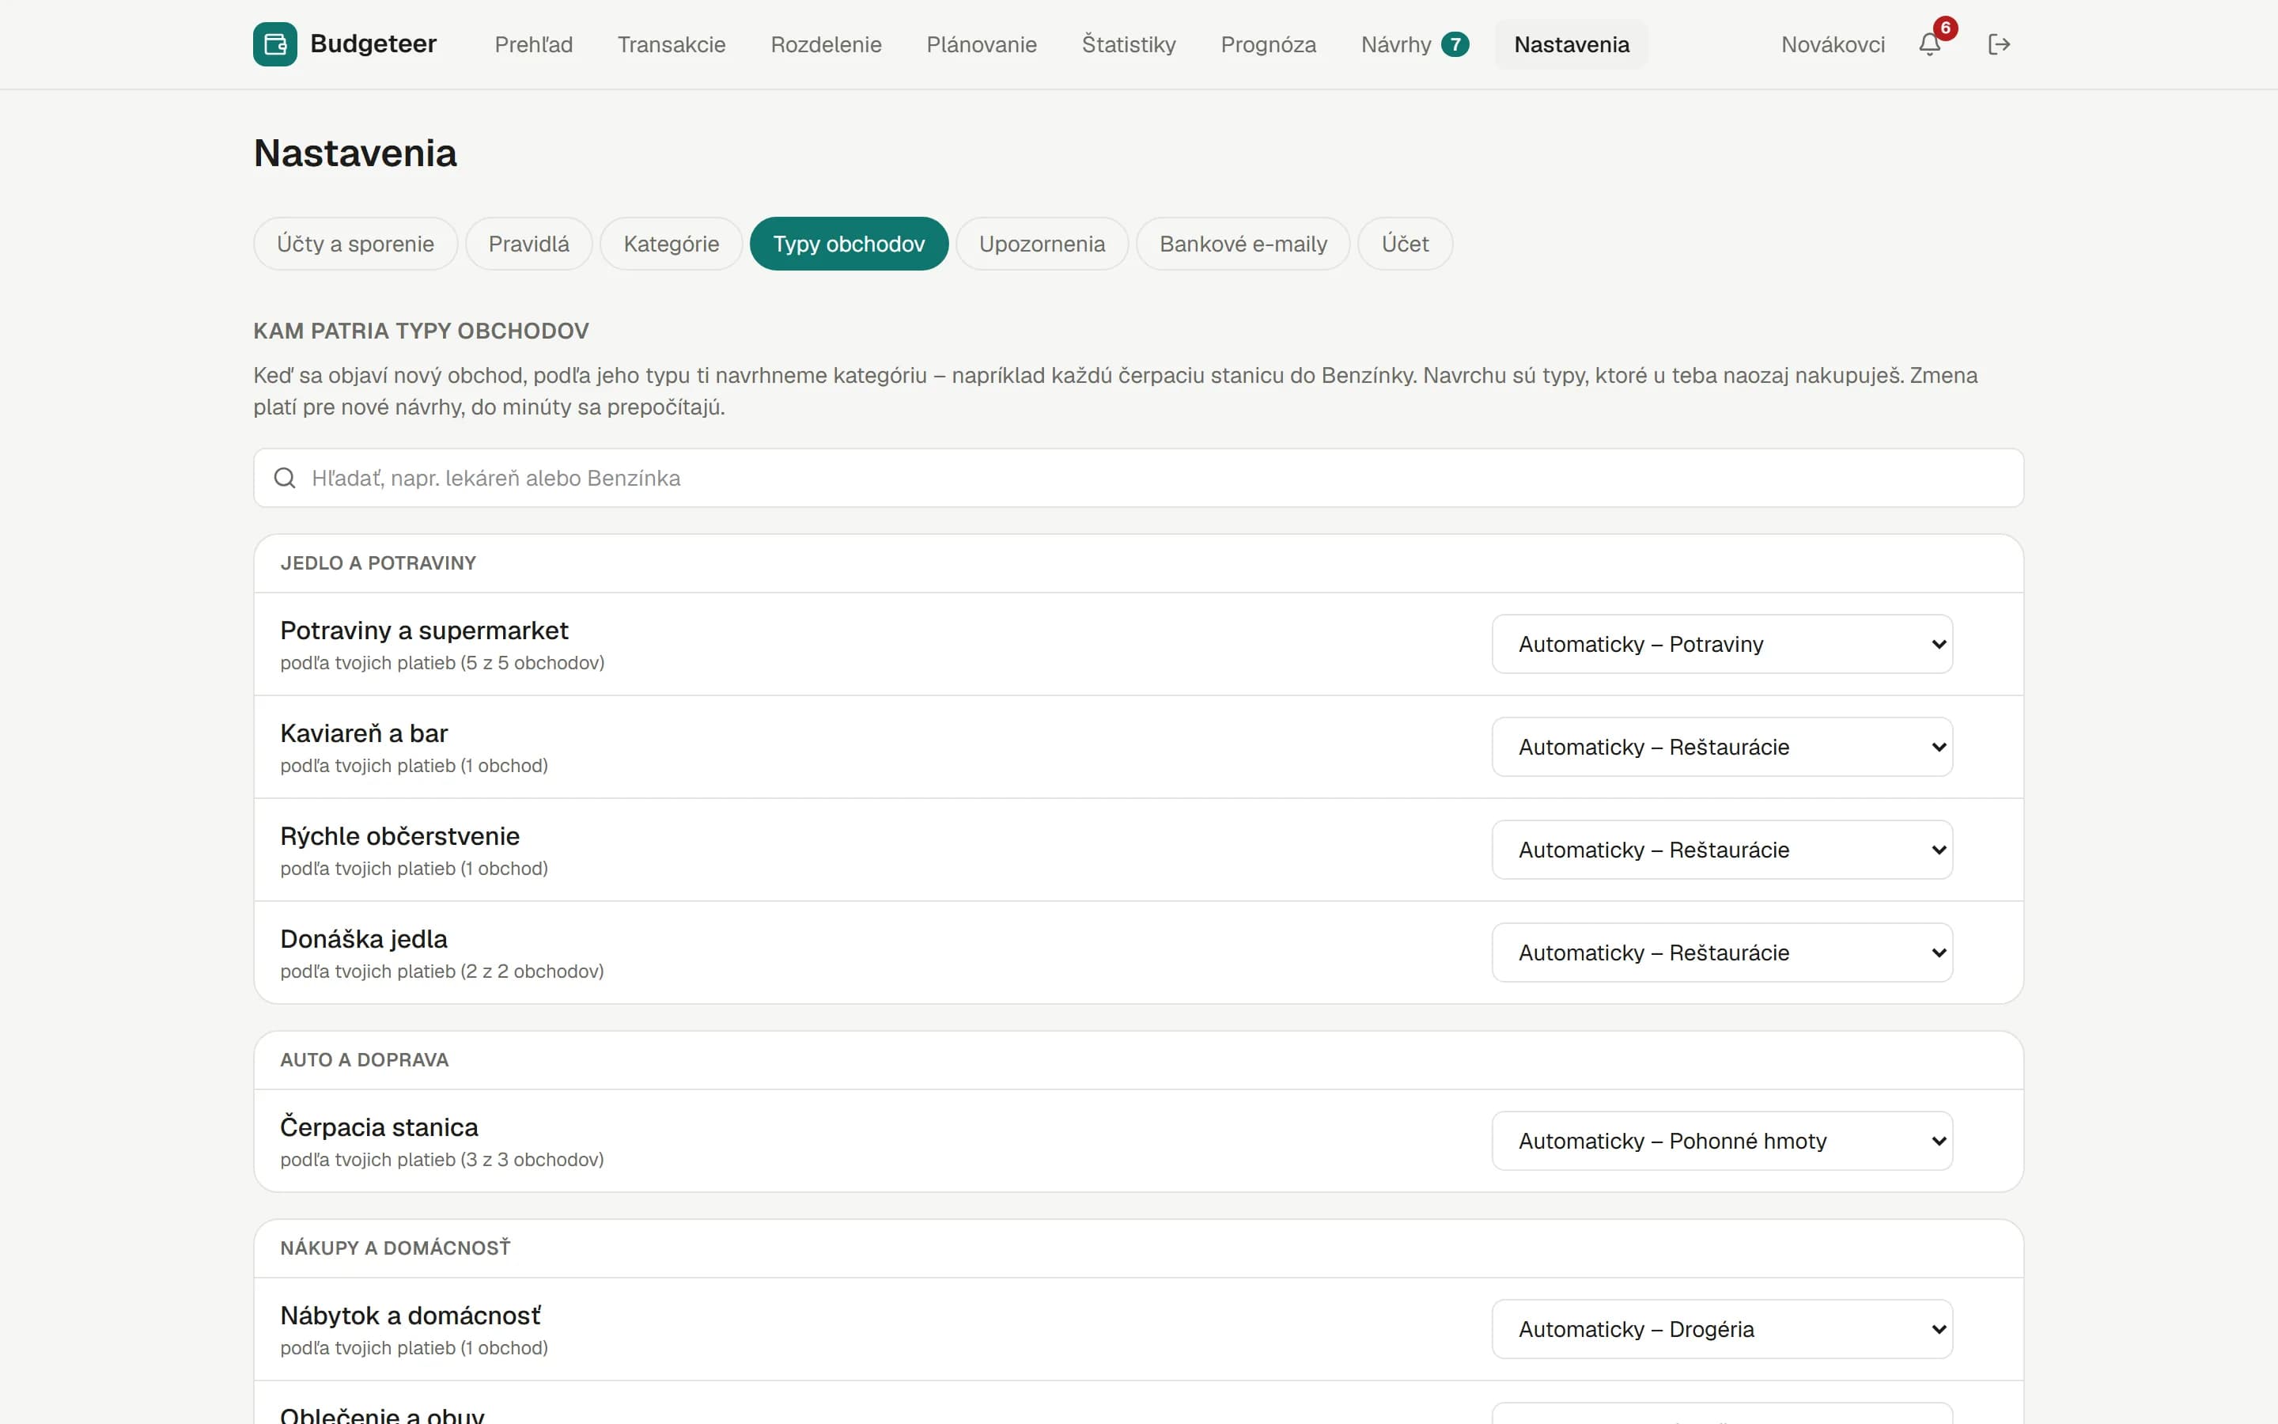Select the Účty a sporenie tab
The width and height of the screenshot is (2278, 1424).
(x=356, y=244)
